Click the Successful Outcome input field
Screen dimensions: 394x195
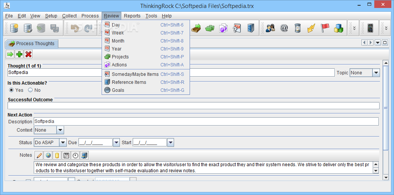(x=193, y=106)
